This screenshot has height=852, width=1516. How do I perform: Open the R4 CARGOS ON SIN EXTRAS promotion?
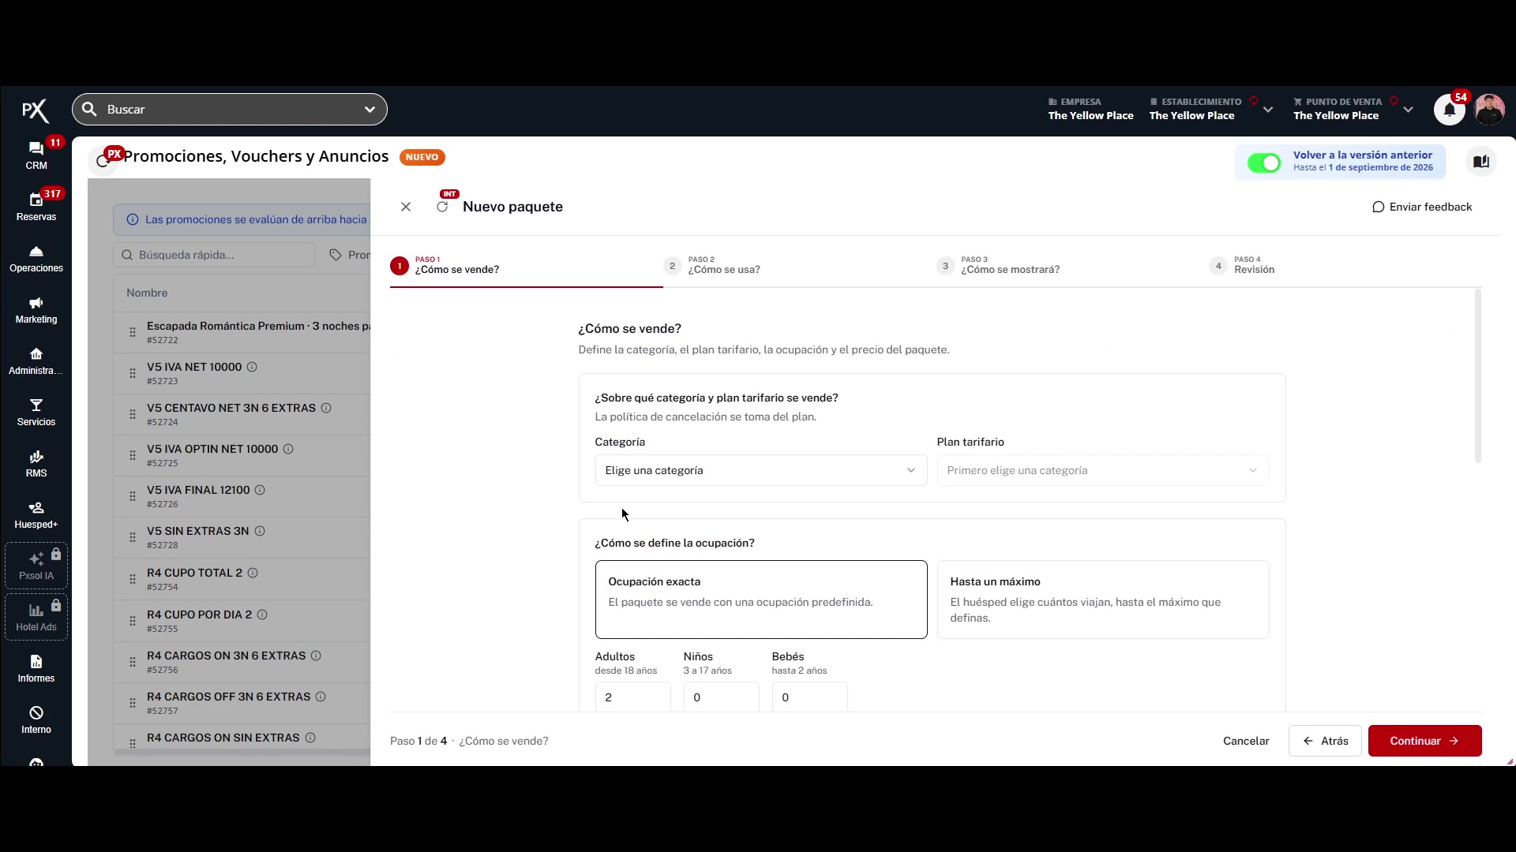pyautogui.click(x=223, y=738)
